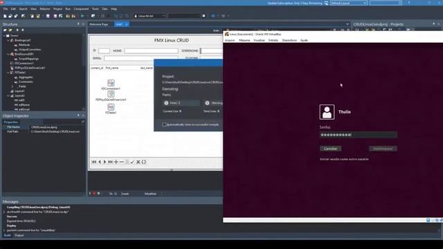Select the Properties tab in Object Inspector
This screenshot has width=443, height=249.
pyautogui.click(x=11, y=122)
